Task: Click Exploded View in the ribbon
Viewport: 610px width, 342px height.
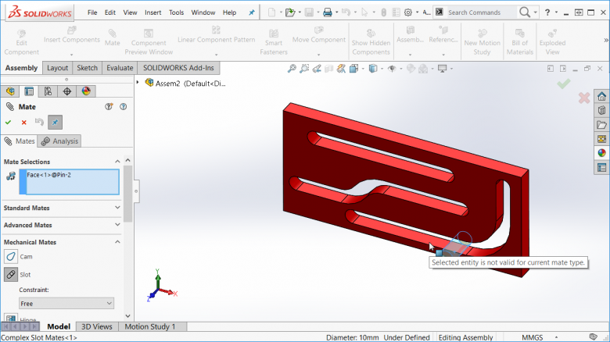Action: [x=552, y=42]
